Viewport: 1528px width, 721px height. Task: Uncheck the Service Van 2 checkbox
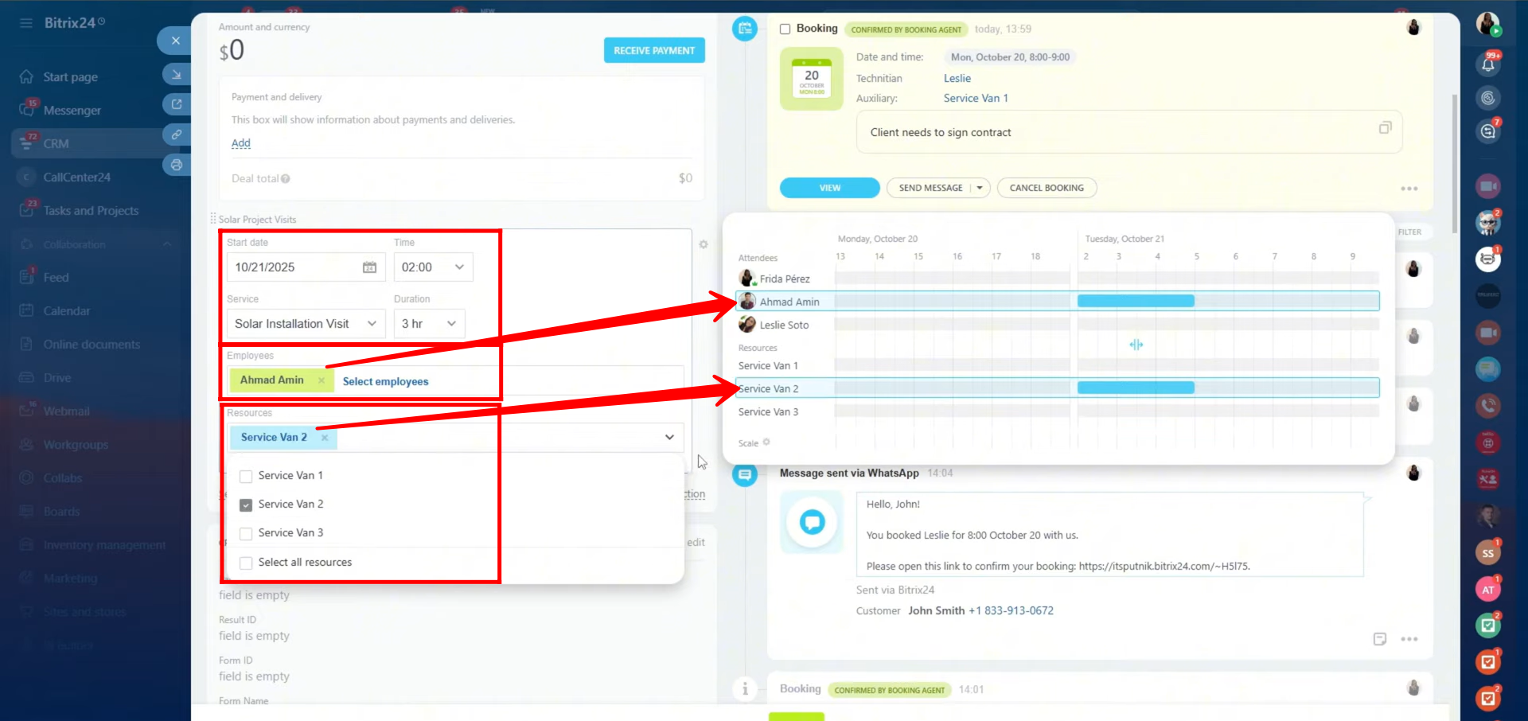(x=246, y=505)
